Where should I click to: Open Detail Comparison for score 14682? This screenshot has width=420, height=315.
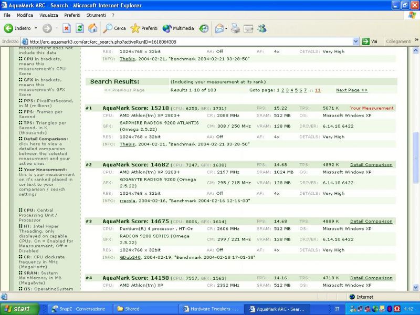[x=371, y=165]
